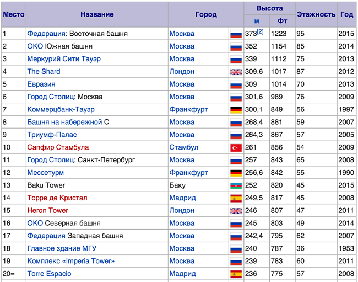Viewport: 358px width, 282px height.
Task: Click the Baku Tower name cell
Action: (97, 185)
